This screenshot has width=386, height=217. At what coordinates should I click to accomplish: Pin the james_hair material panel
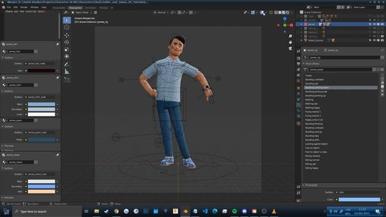pyautogui.click(x=57, y=44)
